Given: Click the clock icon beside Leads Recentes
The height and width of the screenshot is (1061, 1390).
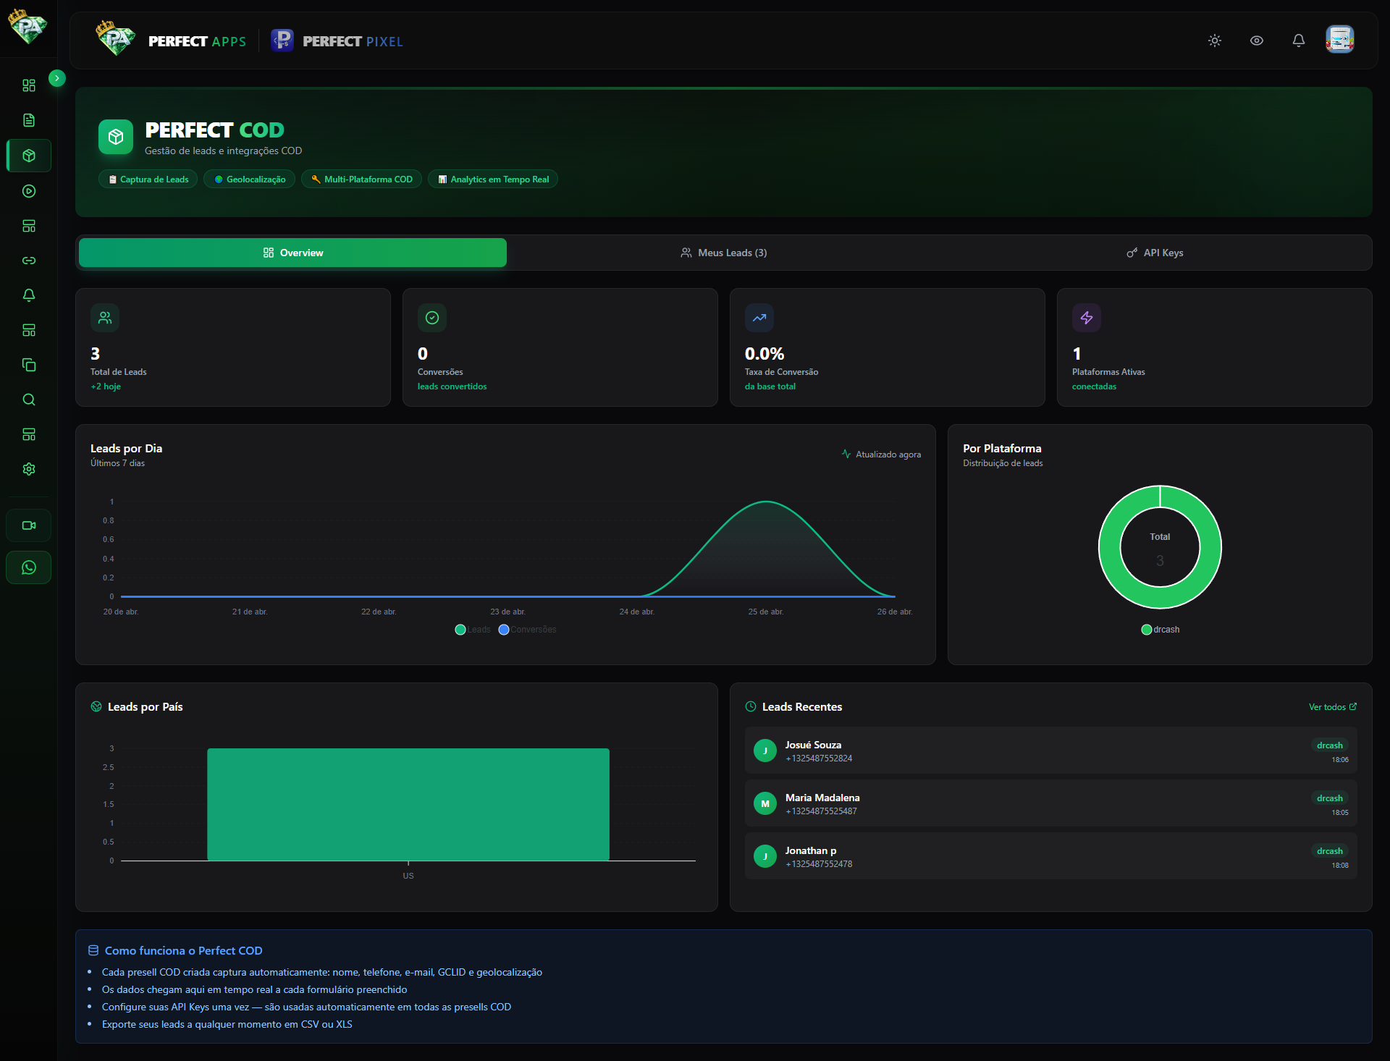Looking at the screenshot, I should tap(751, 706).
